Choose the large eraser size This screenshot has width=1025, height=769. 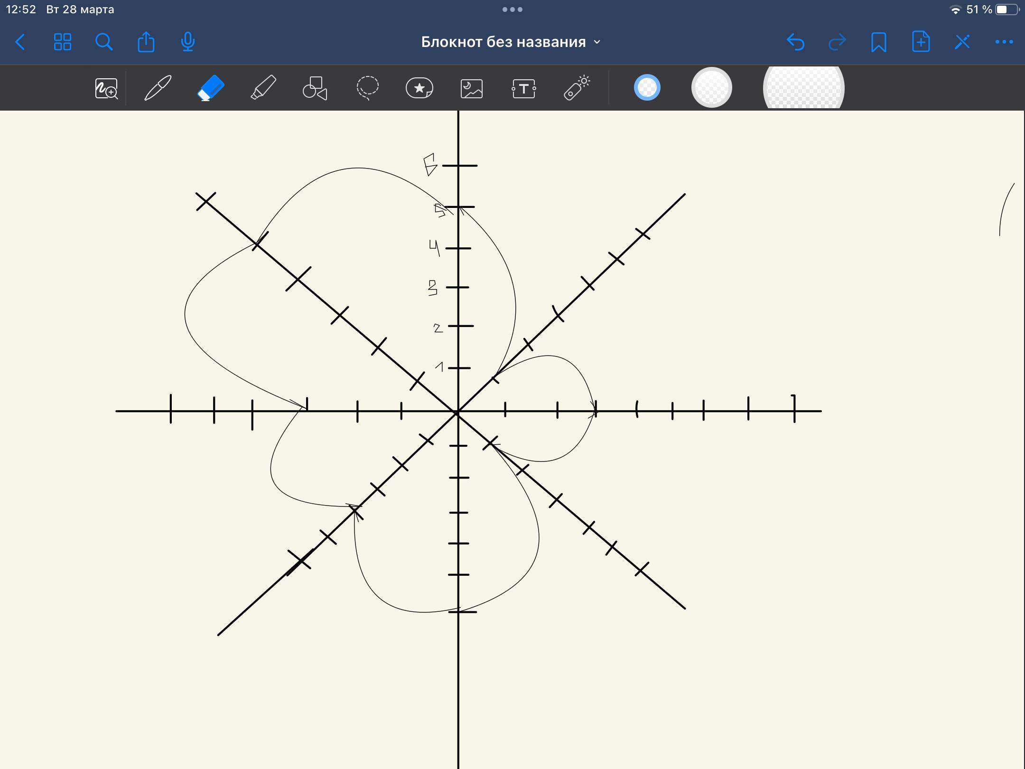point(803,88)
